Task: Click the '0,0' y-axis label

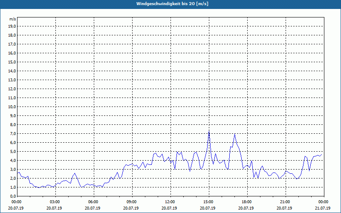Action: pos(13,196)
